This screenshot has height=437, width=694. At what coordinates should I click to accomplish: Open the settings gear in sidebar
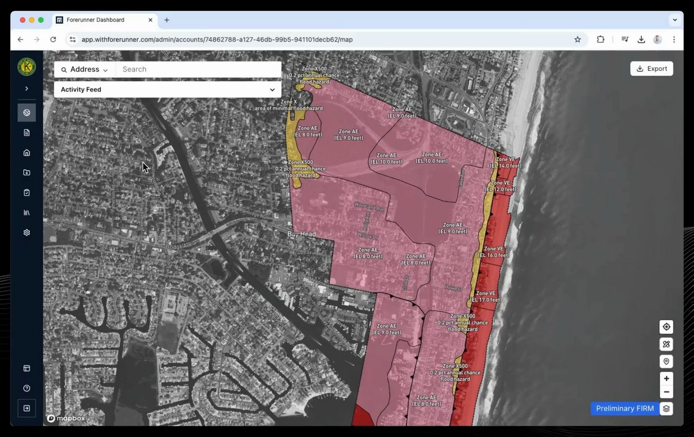27,232
